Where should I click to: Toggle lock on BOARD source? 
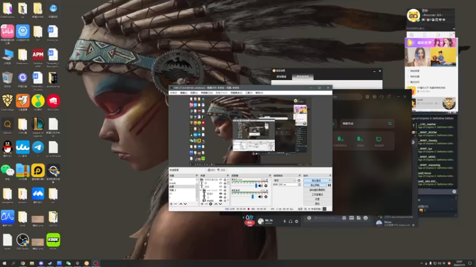[225, 201]
